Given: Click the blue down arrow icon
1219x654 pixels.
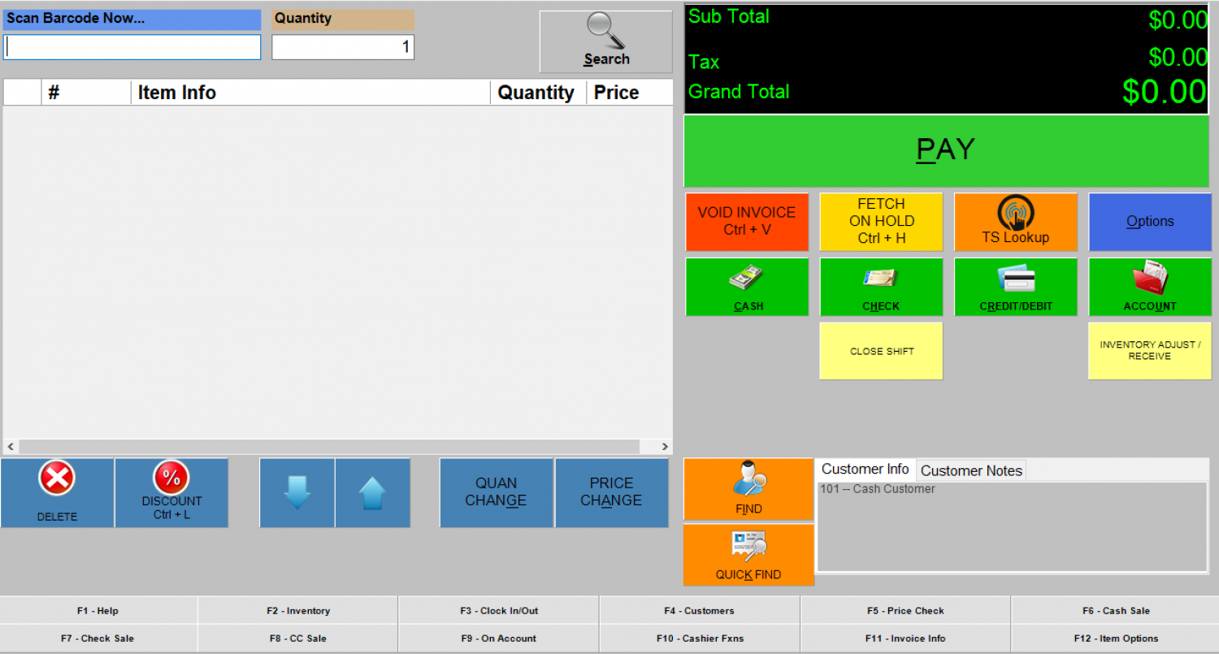Looking at the screenshot, I should pos(297,492).
